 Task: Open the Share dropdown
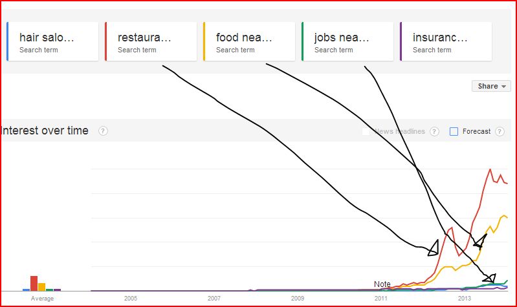[491, 86]
